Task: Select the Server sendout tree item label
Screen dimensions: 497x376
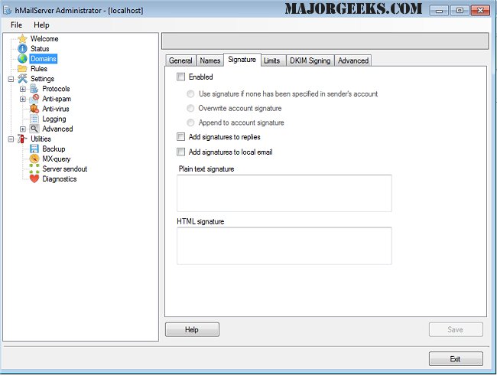Action: click(x=65, y=169)
